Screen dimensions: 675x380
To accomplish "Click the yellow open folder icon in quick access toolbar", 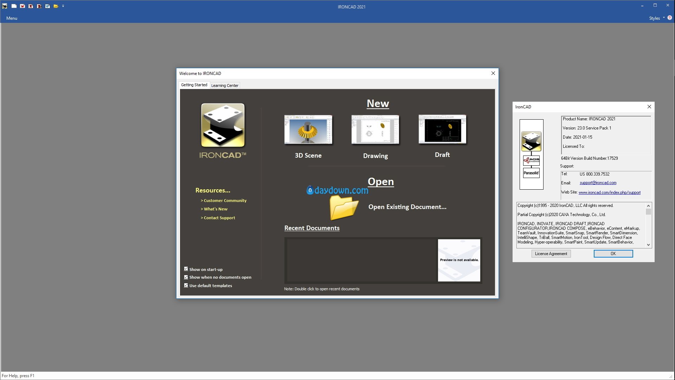I will coord(56,6).
